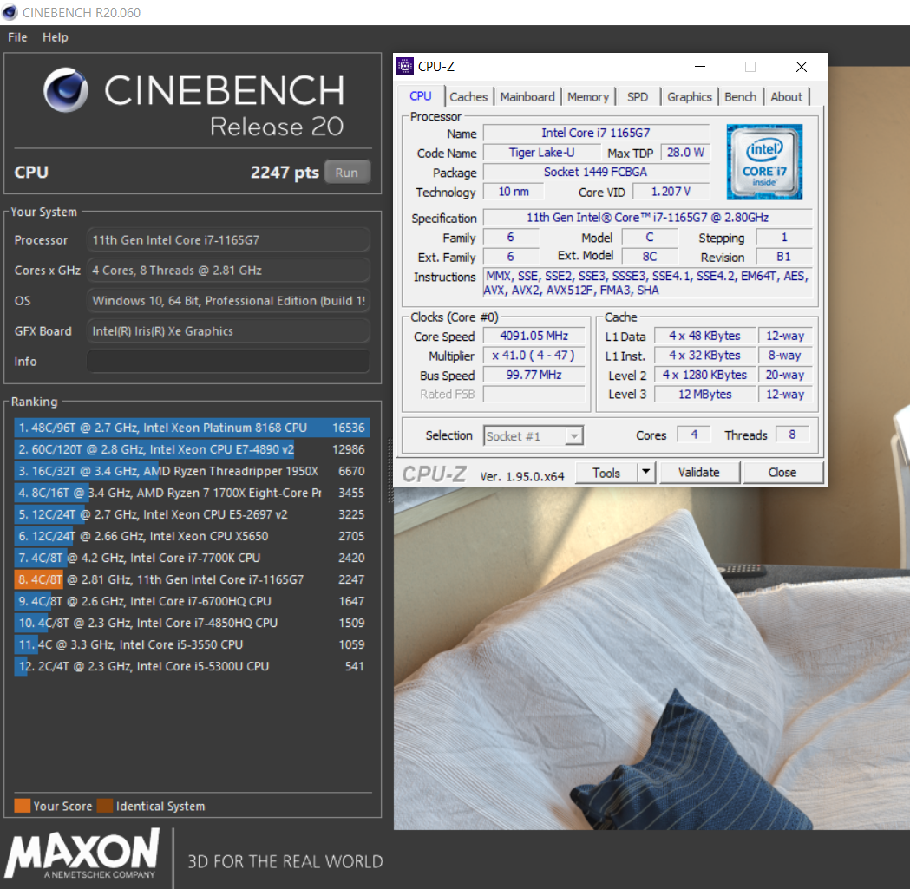Switch to the Graphics tab
The height and width of the screenshot is (889, 910).
[690, 97]
